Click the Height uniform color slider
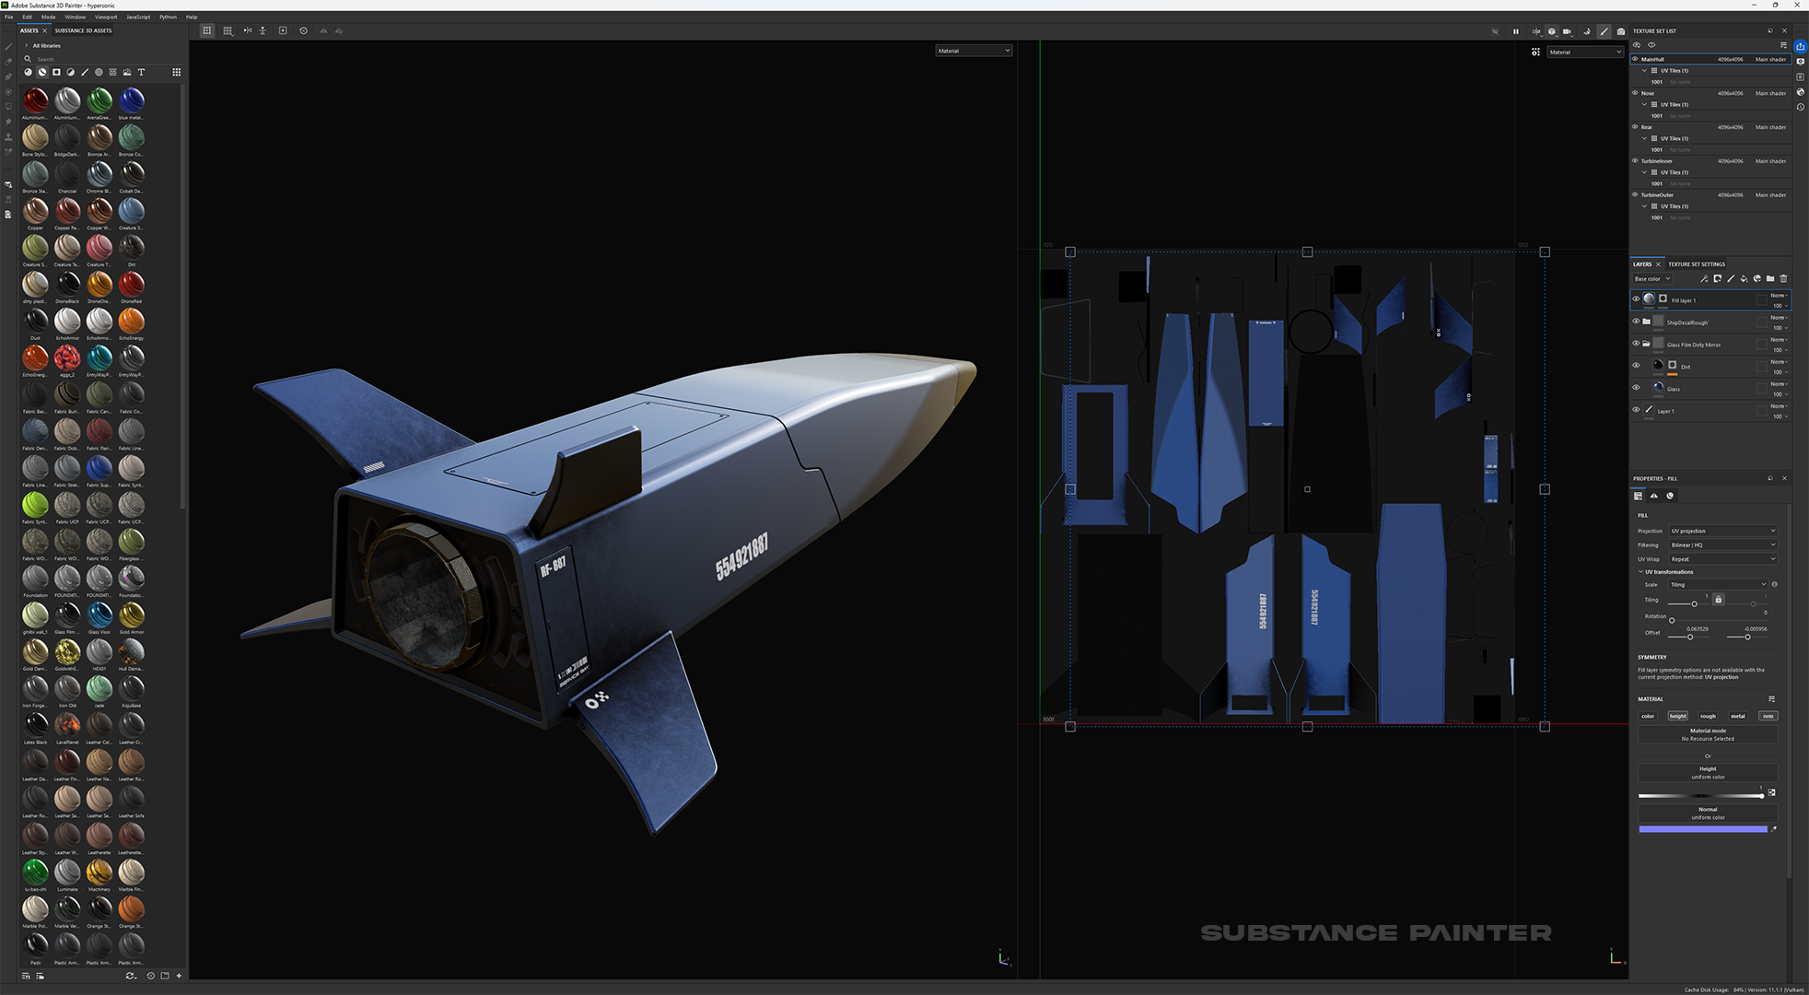The height and width of the screenshot is (995, 1809). [1700, 796]
